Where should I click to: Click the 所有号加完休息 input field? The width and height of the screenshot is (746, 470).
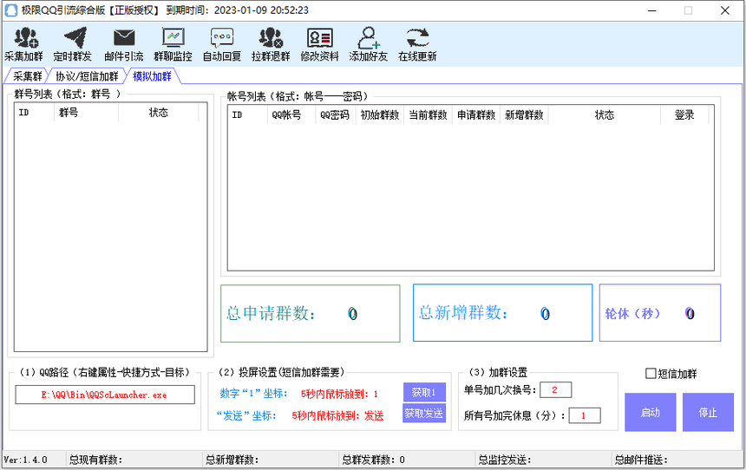pos(585,415)
